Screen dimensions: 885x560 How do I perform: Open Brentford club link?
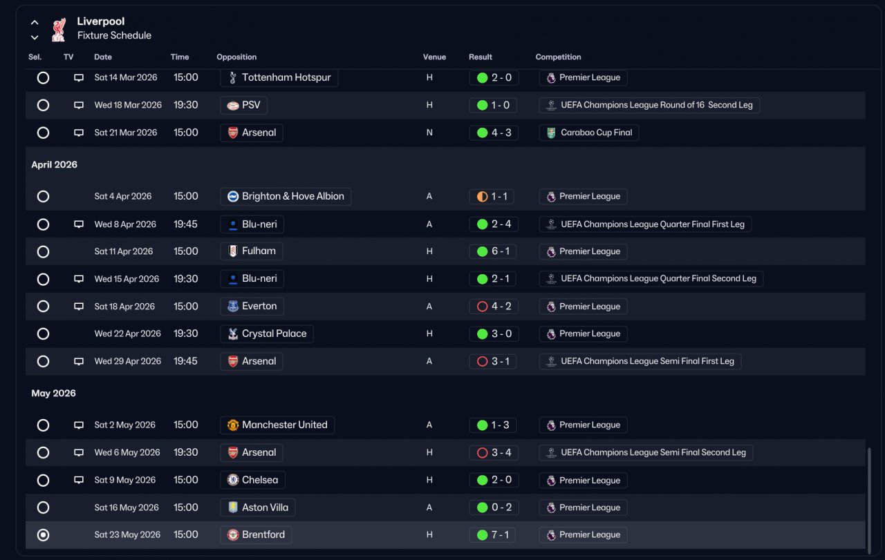(256, 535)
